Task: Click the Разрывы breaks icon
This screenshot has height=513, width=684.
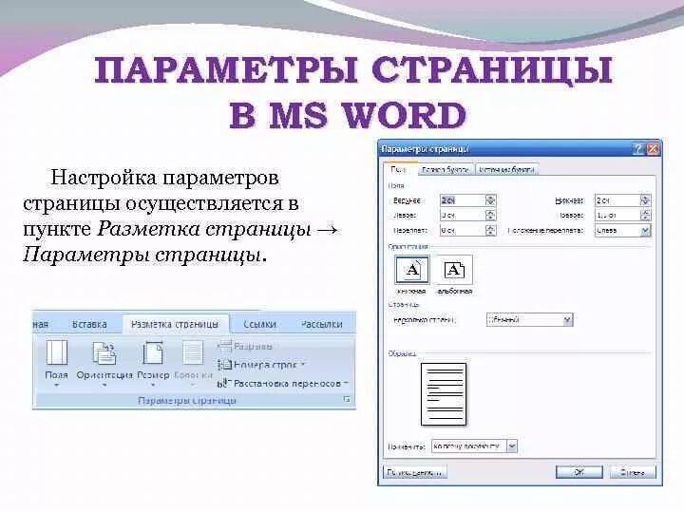Action: click(224, 347)
